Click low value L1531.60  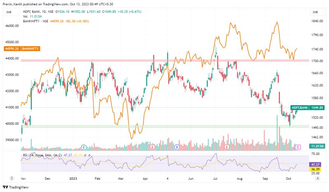94,12
